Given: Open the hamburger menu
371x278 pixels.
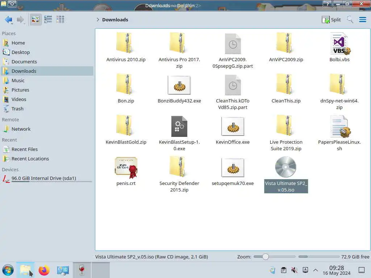Looking at the screenshot, I should [362, 20].
